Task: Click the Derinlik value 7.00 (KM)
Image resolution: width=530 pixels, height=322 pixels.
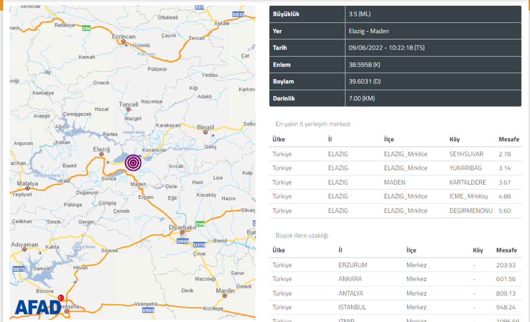Action: click(361, 98)
